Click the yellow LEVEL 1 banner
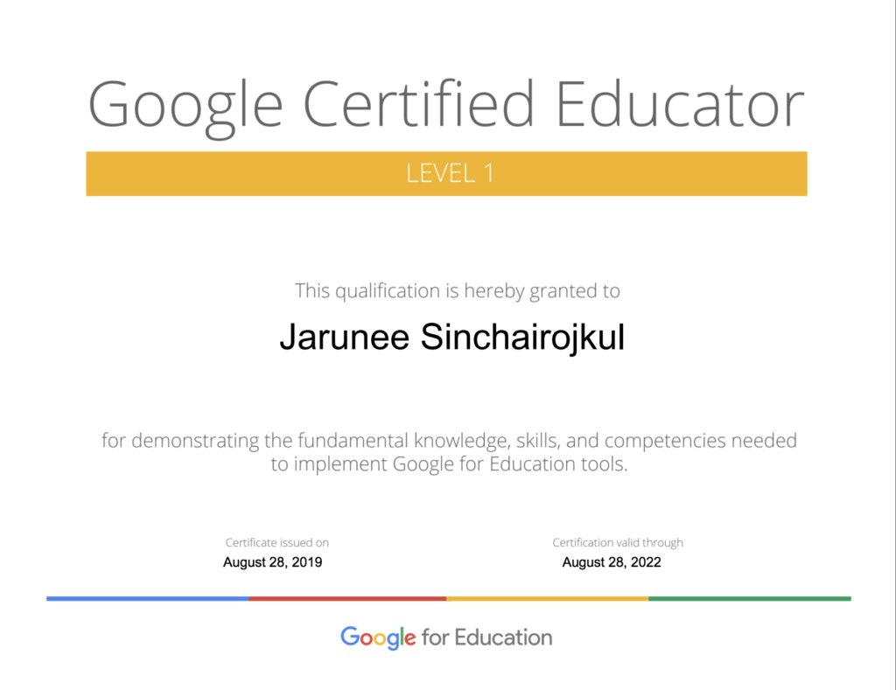896x690 pixels. [446, 174]
